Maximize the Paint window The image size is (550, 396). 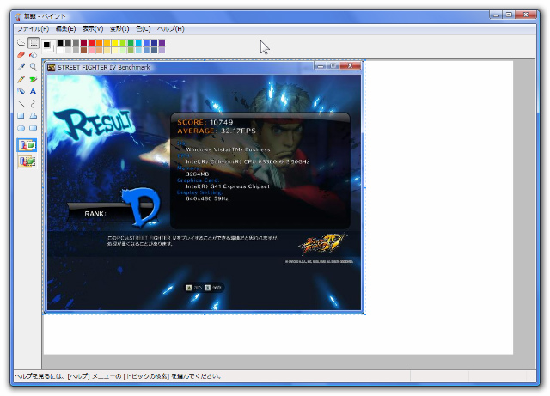(x=509, y=15)
